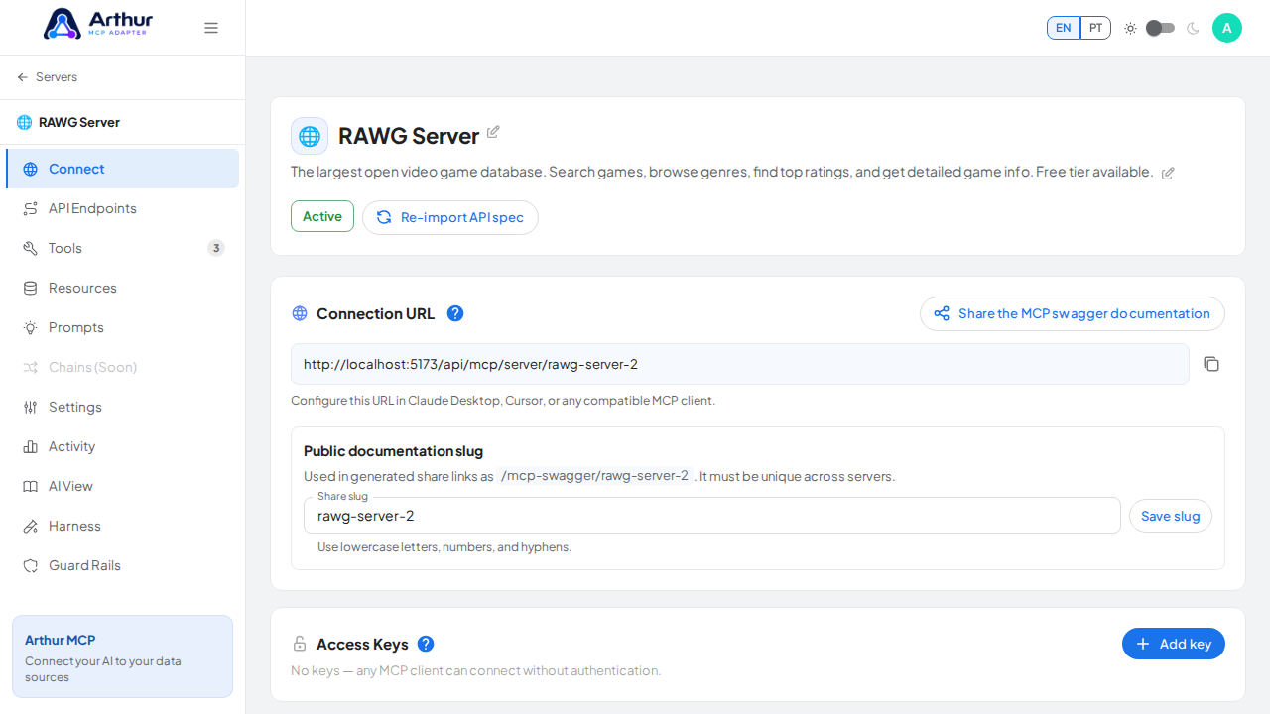Open the Connection URL help icon

(455, 313)
